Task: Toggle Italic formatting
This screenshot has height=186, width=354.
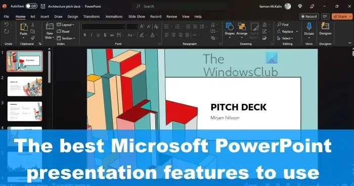Action: click(x=92, y=35)
